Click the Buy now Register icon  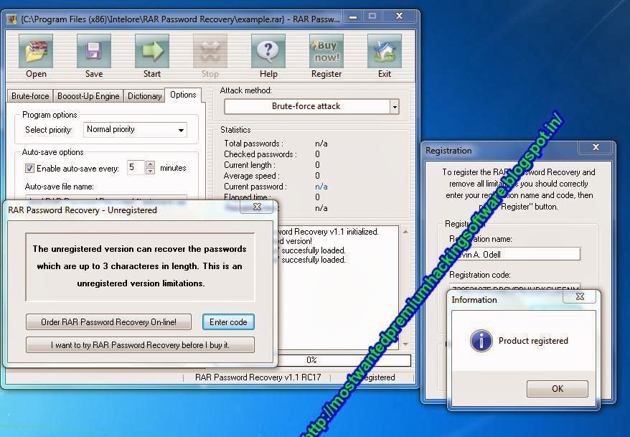point(326,51)
